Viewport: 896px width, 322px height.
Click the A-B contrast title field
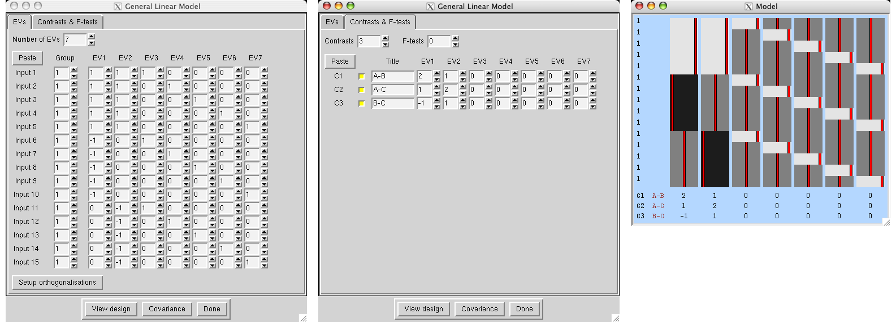coord(393,76)
